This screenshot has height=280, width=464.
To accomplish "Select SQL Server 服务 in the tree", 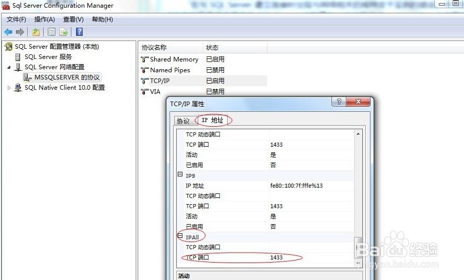I will 48,57.
